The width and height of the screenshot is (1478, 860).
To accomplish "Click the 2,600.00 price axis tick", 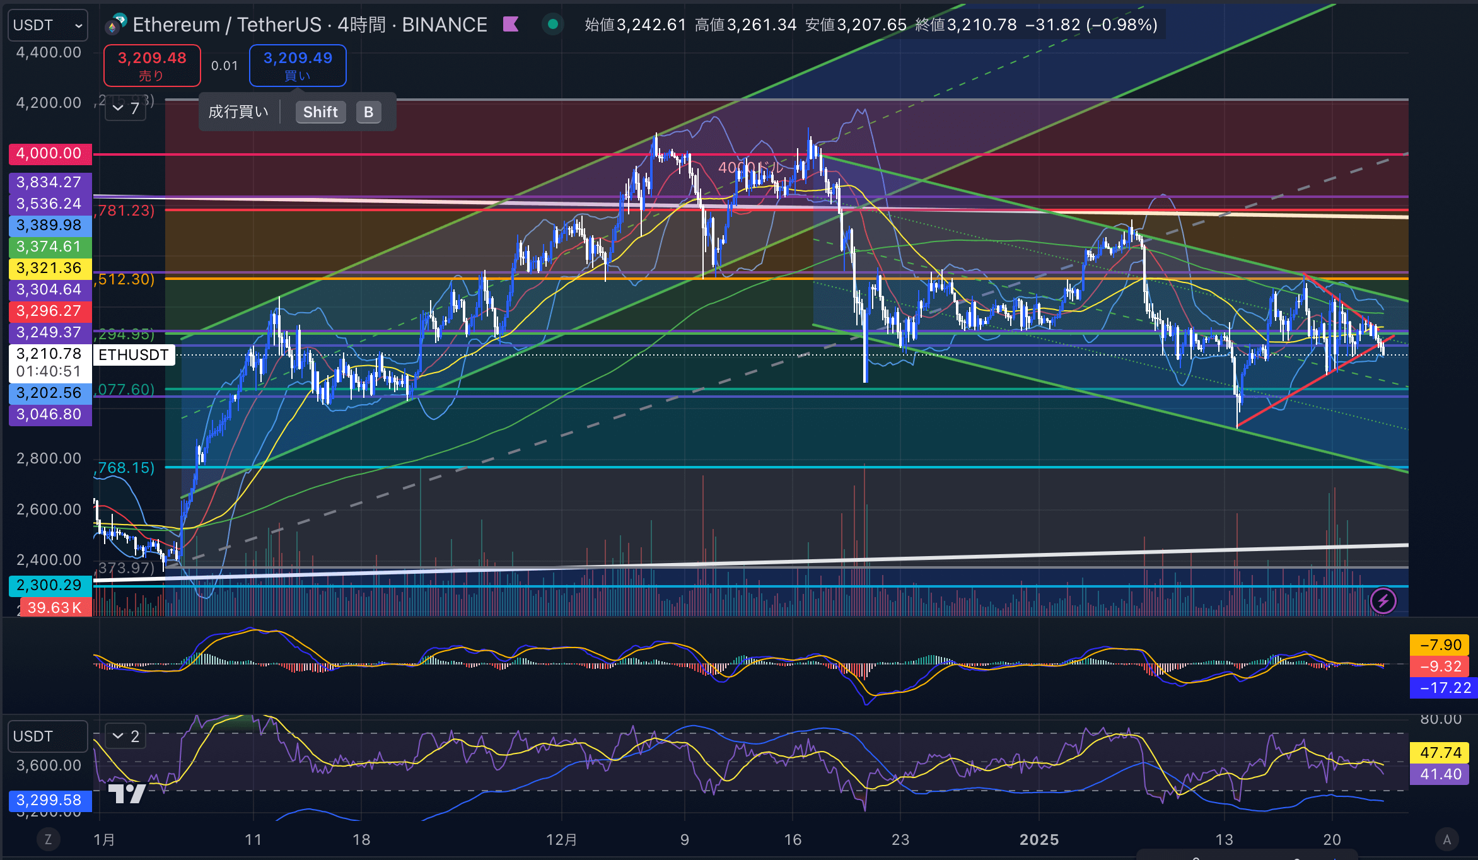I will [49, 509].
